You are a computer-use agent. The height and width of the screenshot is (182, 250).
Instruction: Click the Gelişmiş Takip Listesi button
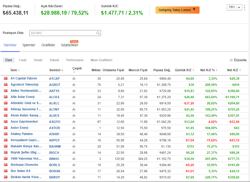click(x=177, y=10)
